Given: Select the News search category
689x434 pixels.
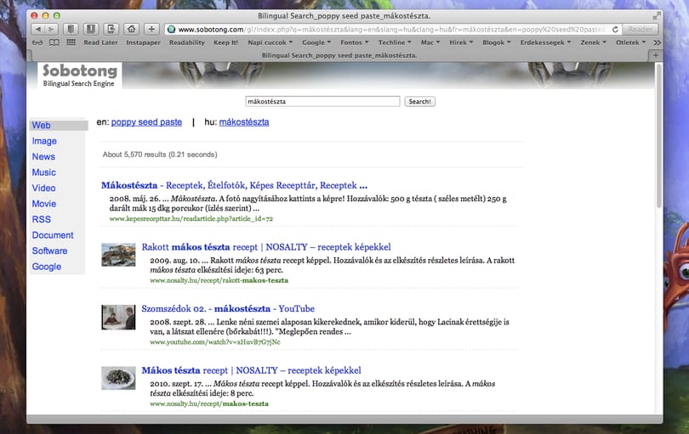Looking at the screenshot, I should point(43,156).
